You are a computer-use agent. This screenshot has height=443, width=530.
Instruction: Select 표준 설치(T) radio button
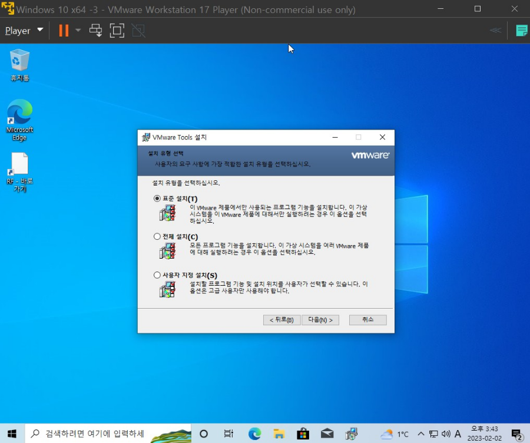tap(157, 199)
